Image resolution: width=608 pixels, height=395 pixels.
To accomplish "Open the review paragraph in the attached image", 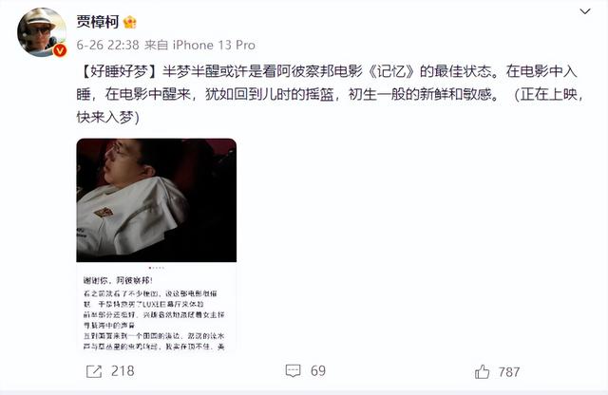I will (x=154, y=320).
